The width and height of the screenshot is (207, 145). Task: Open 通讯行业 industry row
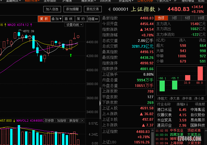click(x=181, y=125)
